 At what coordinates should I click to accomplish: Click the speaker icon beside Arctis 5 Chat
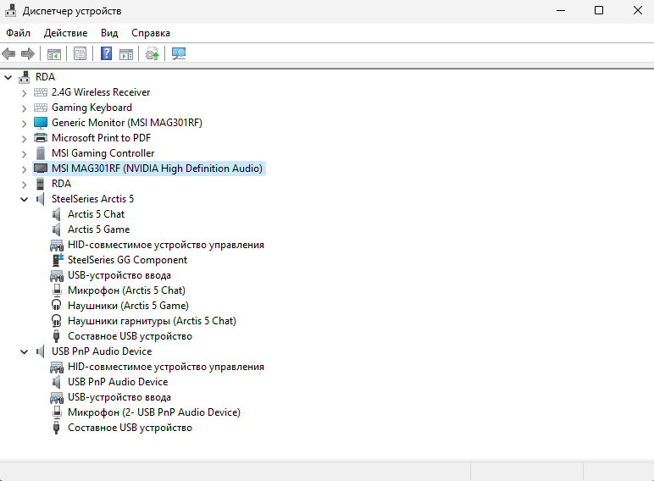pos(56,214)
